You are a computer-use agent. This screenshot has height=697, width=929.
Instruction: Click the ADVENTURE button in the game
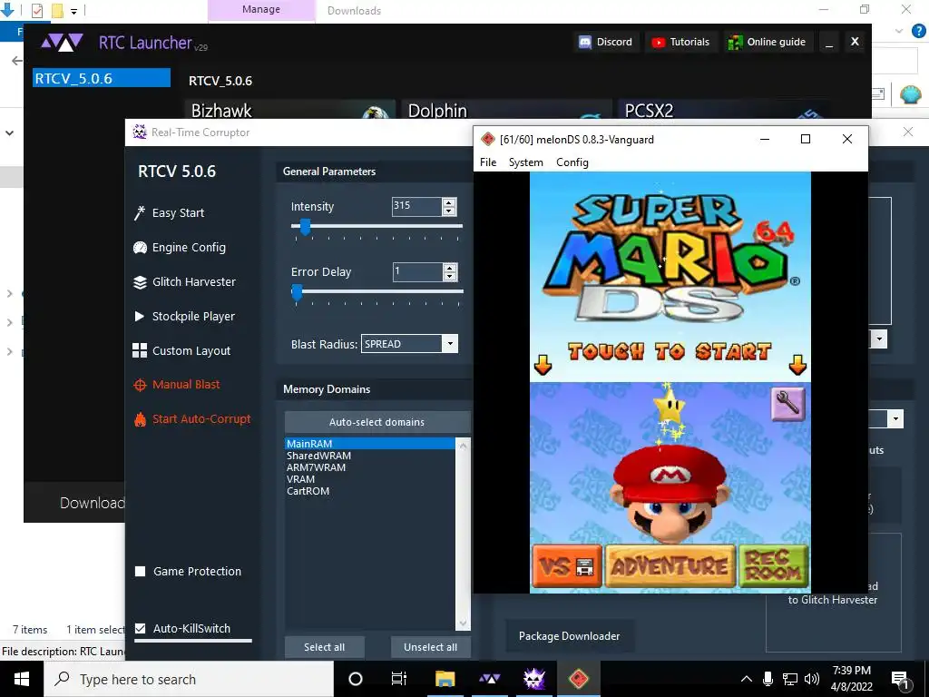670,566
